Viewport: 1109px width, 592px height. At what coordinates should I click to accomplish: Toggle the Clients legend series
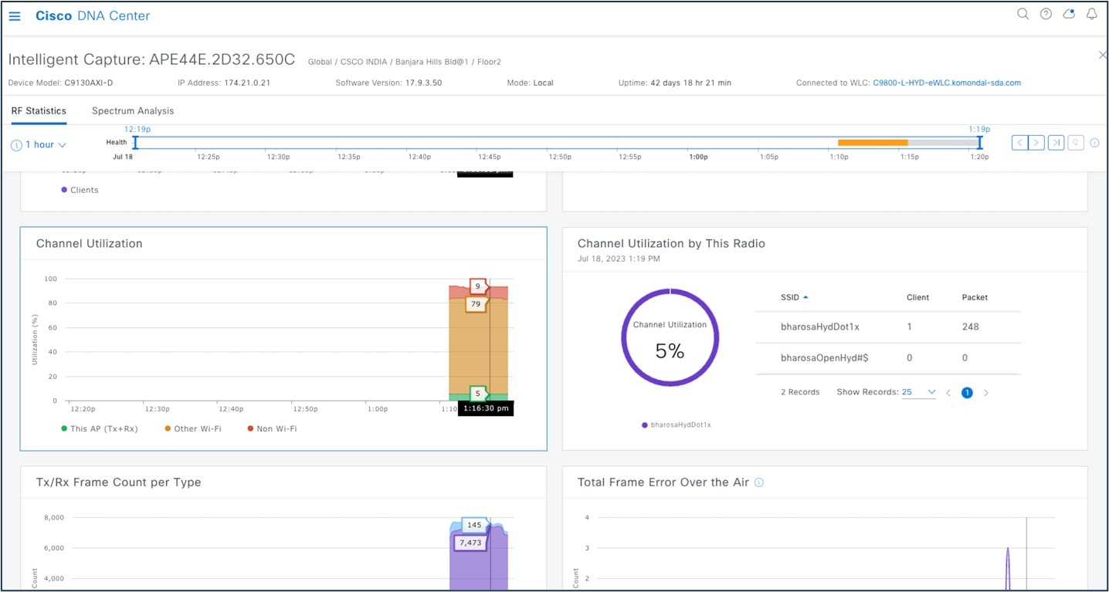click(80, 190)
